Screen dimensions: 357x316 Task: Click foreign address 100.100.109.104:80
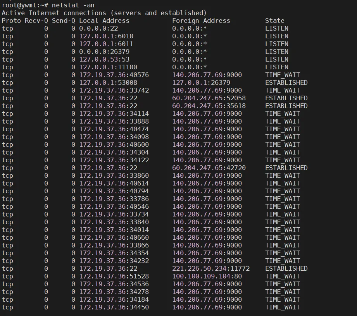coord(207,276)
